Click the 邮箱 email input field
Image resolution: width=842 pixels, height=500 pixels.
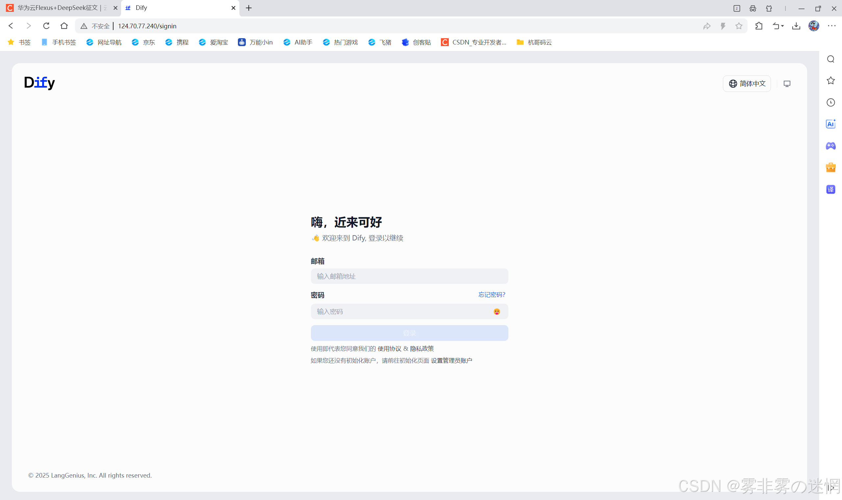[409, 276]
